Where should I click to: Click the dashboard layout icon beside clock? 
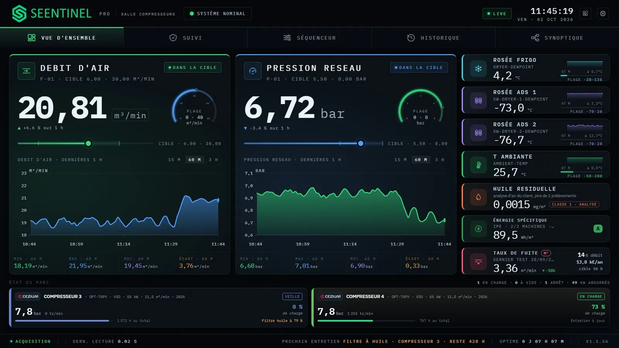point(585,14)
